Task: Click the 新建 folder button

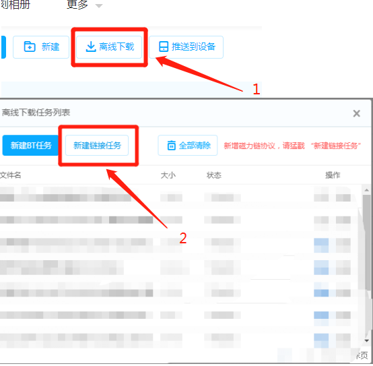Action: coord(41,47)
